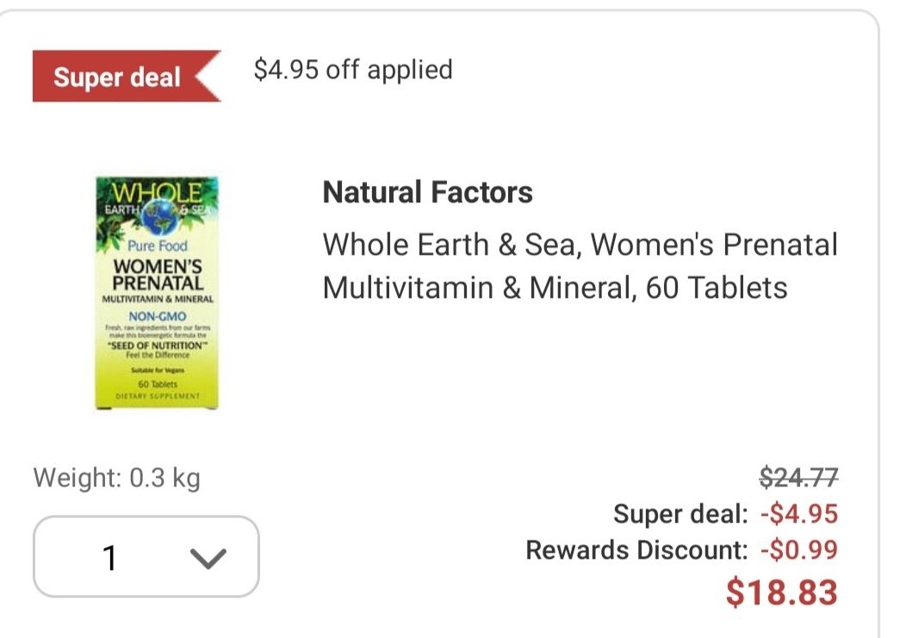The width and height of the screenshot is (900, 638).
Task: Open the Natural Factors brand link
Action: click(x=427, y=192)
